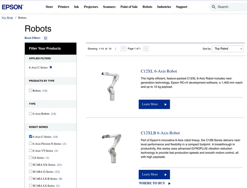
Task: Open the Industries menu
Action: tap(164, 7)
